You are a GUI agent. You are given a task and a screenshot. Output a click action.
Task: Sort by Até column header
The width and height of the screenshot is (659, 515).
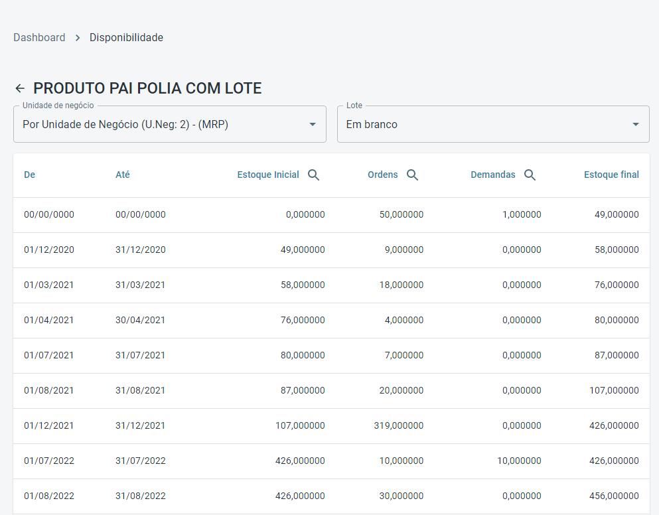tap(122, 175)
